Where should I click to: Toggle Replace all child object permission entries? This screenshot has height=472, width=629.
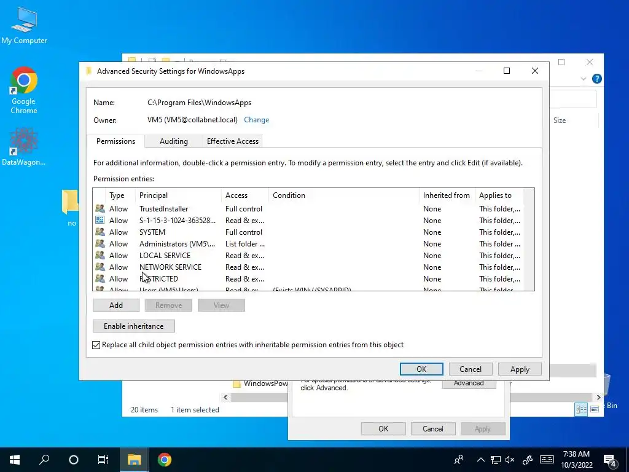pyautogui.click(x=96, y=345)
